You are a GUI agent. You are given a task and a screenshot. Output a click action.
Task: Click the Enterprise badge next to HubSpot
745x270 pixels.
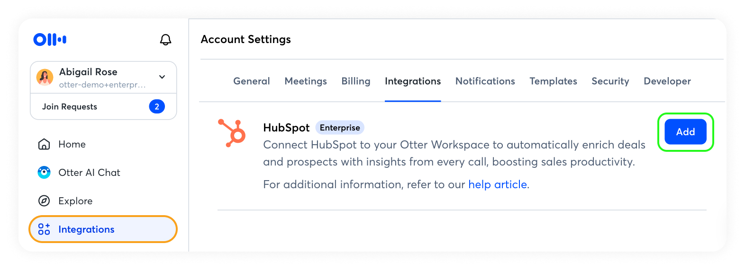(x=340, y=128)
